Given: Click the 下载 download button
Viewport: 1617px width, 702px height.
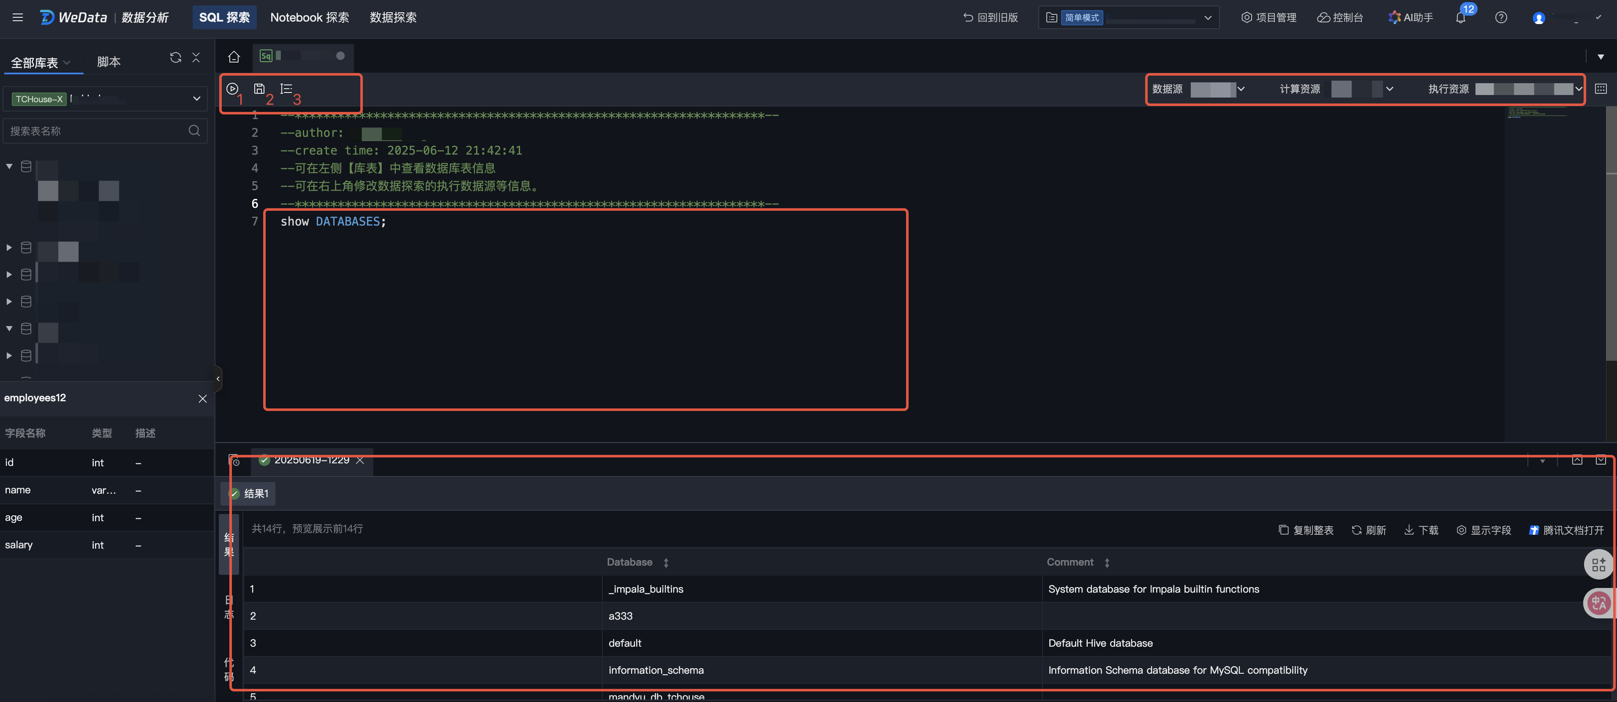Looking at the screenshot, I should pyautogui.click(x=1421, y=530).
